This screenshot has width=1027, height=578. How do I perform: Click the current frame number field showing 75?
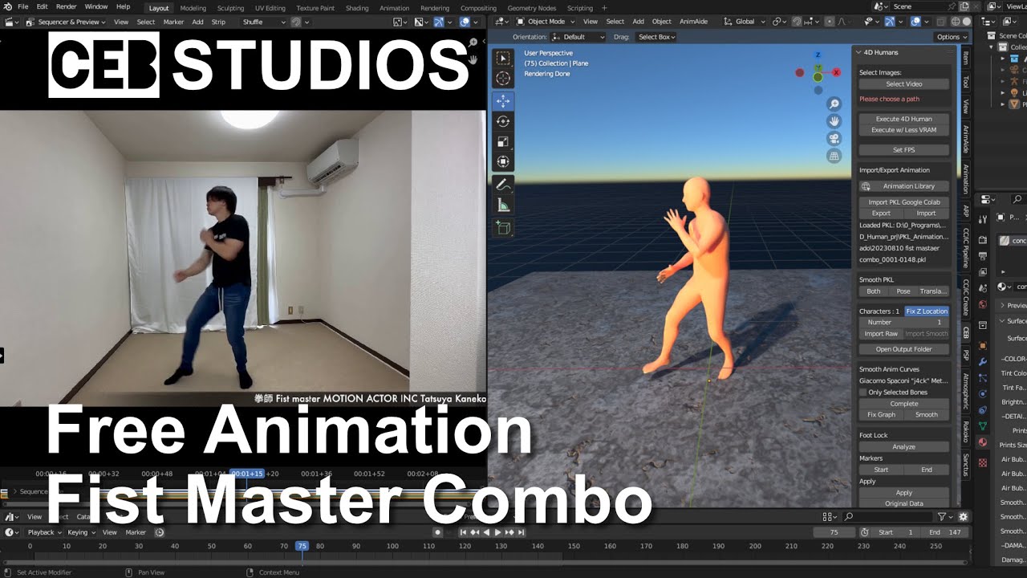[x=834, y=532]
